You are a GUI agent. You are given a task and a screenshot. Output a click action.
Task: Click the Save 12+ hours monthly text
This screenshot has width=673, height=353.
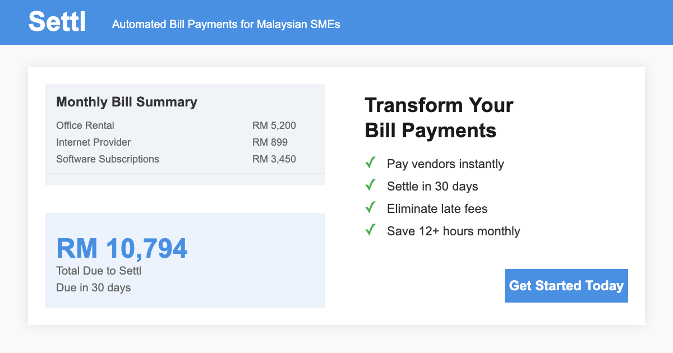[x=453, y=231]
